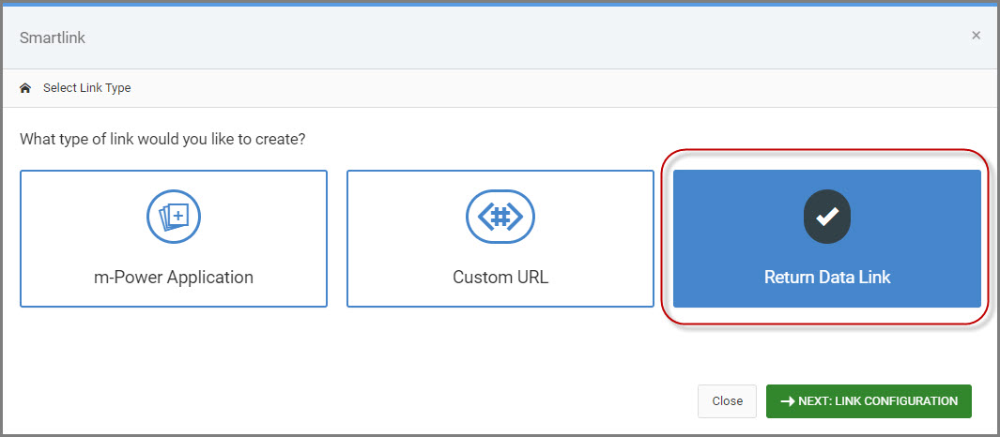Viewport: 1000px width, 437px height.
Task: Click the home icon in the breadcrumb
Action: [x=25, y=88]
